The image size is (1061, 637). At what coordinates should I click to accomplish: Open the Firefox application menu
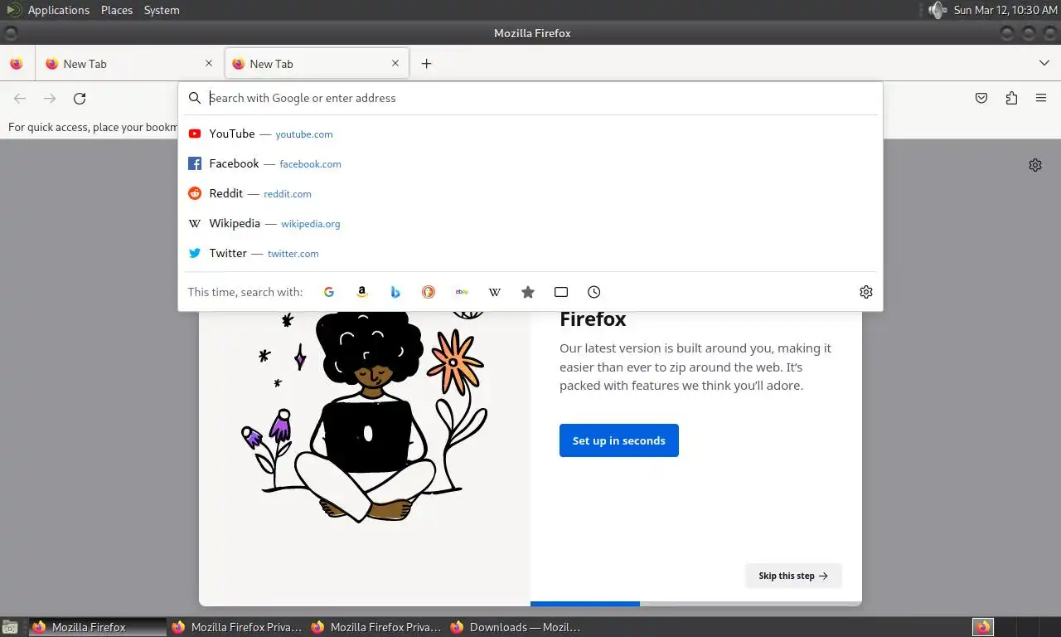pyautogui.click(x=1041, y=99)
